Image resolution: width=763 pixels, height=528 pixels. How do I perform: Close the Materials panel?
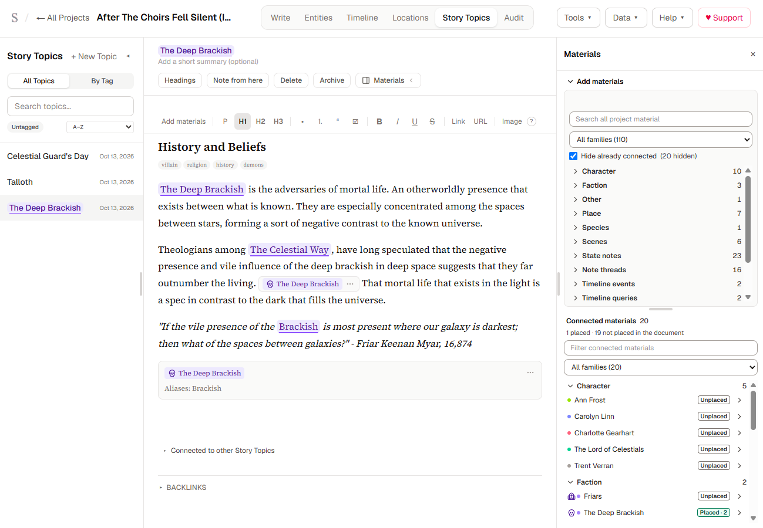click(753, 54)
